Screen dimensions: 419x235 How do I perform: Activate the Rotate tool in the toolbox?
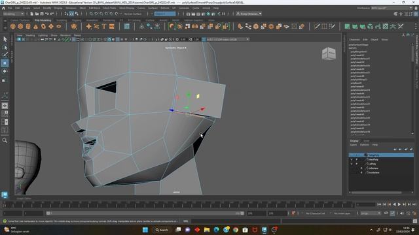coord(5,71)
